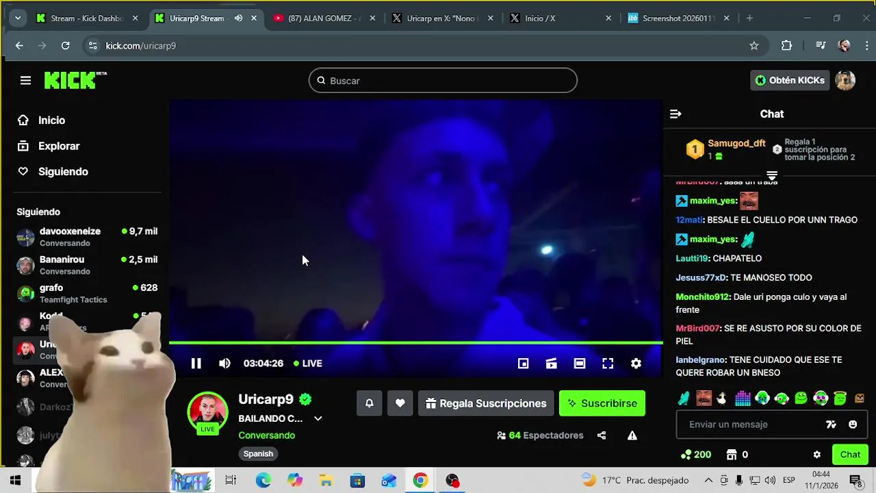Expand the gift leaderboard arrow
Screen dimensions: 876x493
point(772,176)
